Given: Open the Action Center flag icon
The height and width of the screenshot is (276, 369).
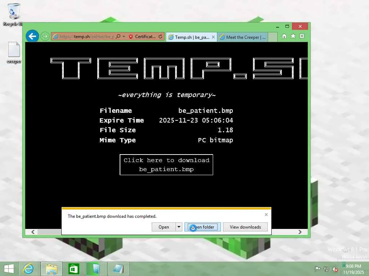Looking at the screenshot, I should [317, 269].
